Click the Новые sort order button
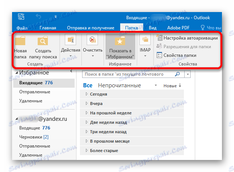The height and width of the screenshot is (172, 234). pos(172,86)
